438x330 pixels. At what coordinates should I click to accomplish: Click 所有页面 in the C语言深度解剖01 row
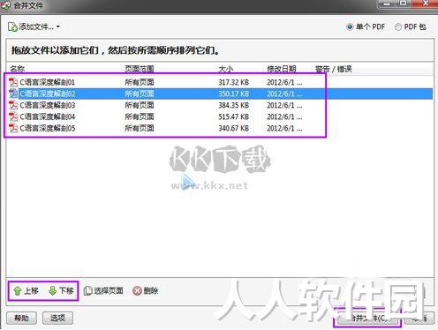pos(140,82)
